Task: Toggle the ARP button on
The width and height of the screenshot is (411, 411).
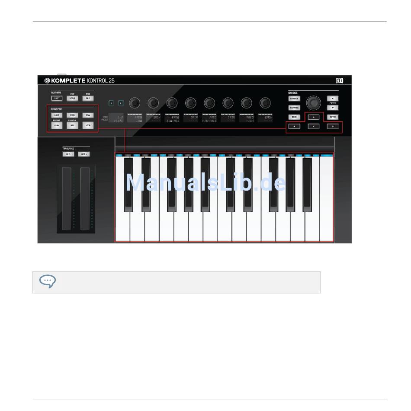Action: coord(88,98)
